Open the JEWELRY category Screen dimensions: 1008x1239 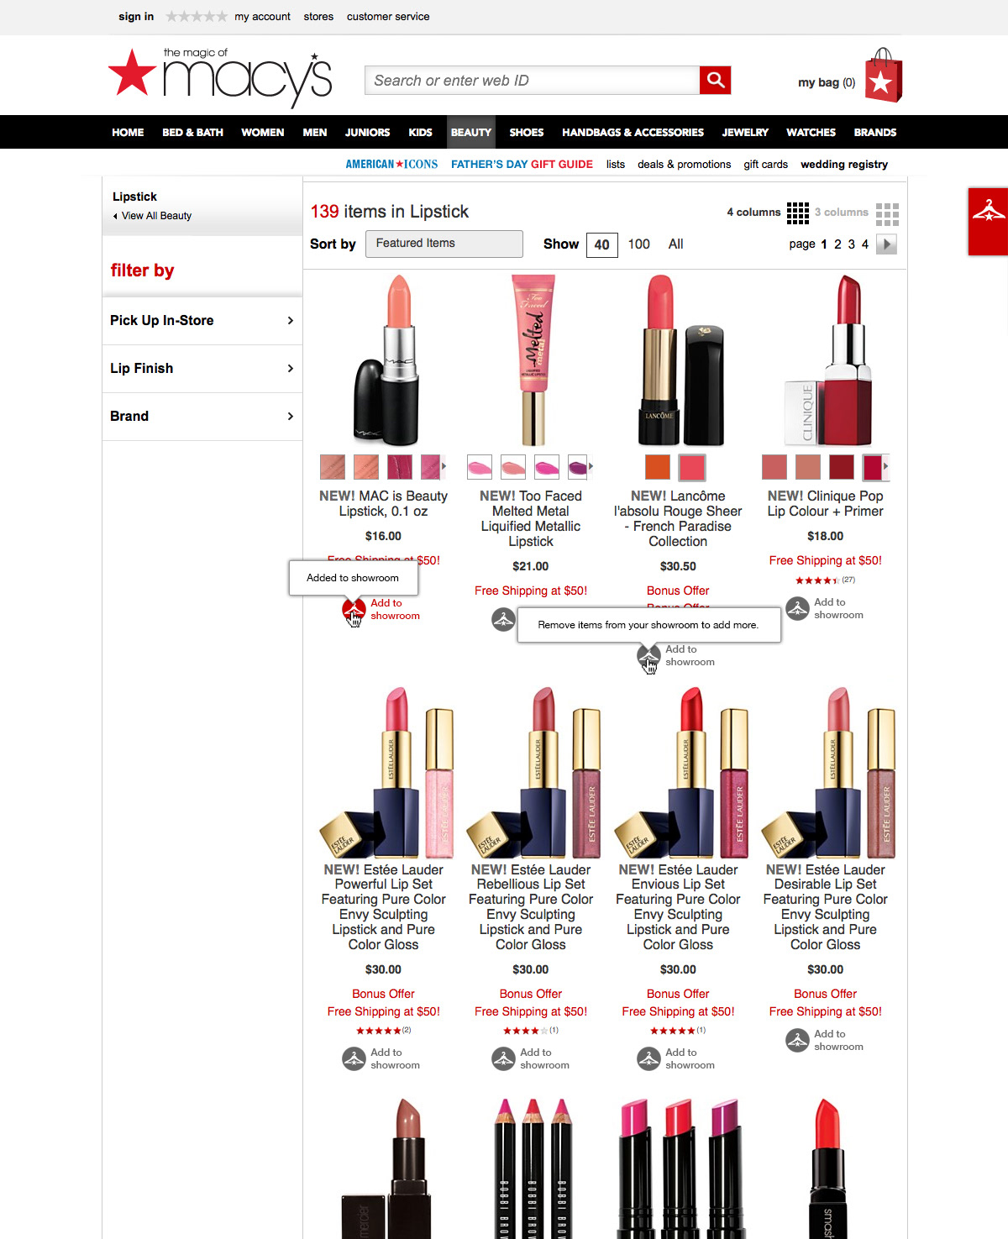(745, 132)
